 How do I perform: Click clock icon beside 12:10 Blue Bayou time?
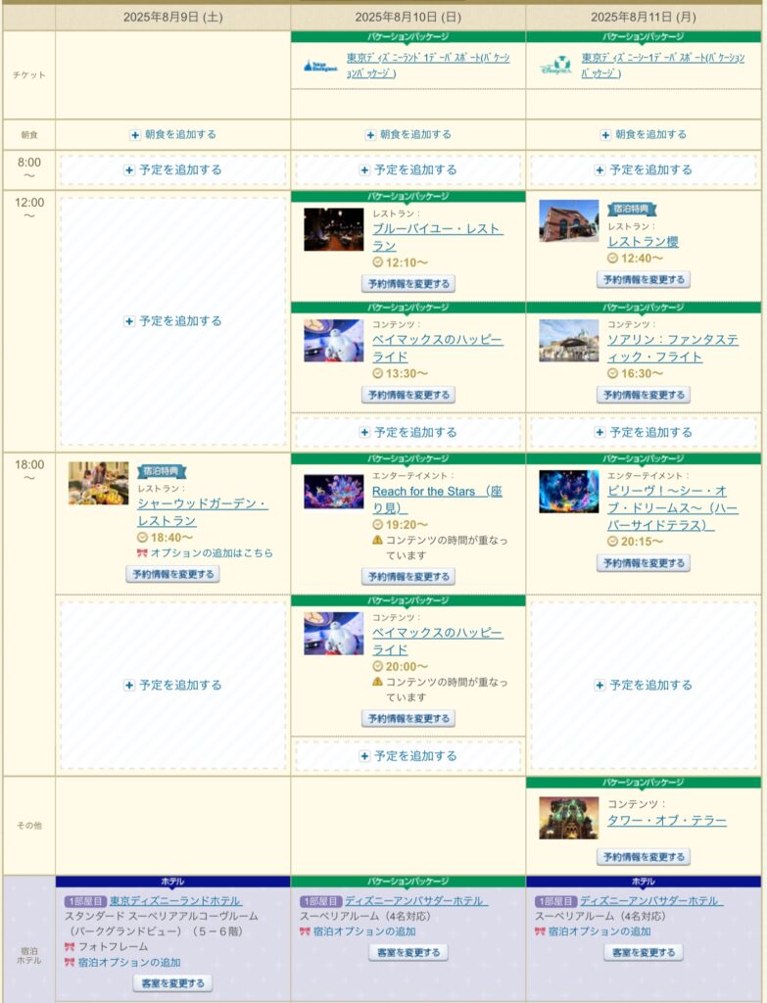[377, 263]
